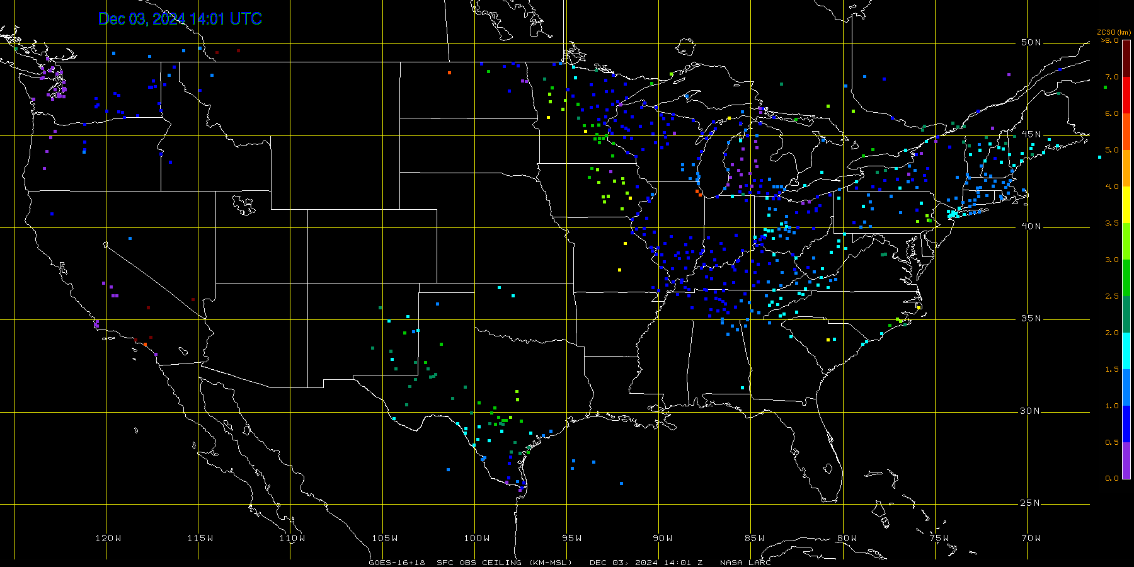Select the bright red colorbar segment between 6.0 and 7.0
This screenshot has height=567, width=1134.
point(1126,95)
